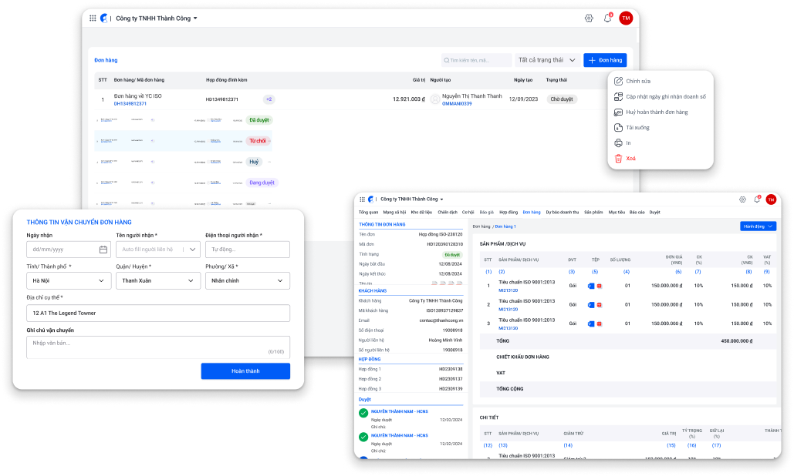Click the order value 12.921.003 đ
Viewport: 794px width, 476px height.
pos(409,99)
